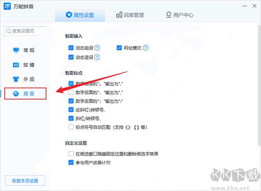This screenshot has width=261, height=191.
Task: Switch to the 词库管理 tab
Action: [x=130, y=15]
